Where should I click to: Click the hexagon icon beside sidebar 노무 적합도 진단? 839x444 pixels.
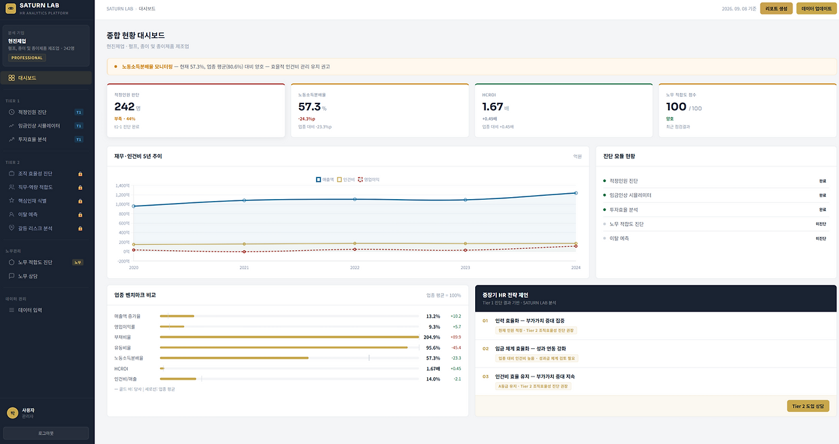12,262
